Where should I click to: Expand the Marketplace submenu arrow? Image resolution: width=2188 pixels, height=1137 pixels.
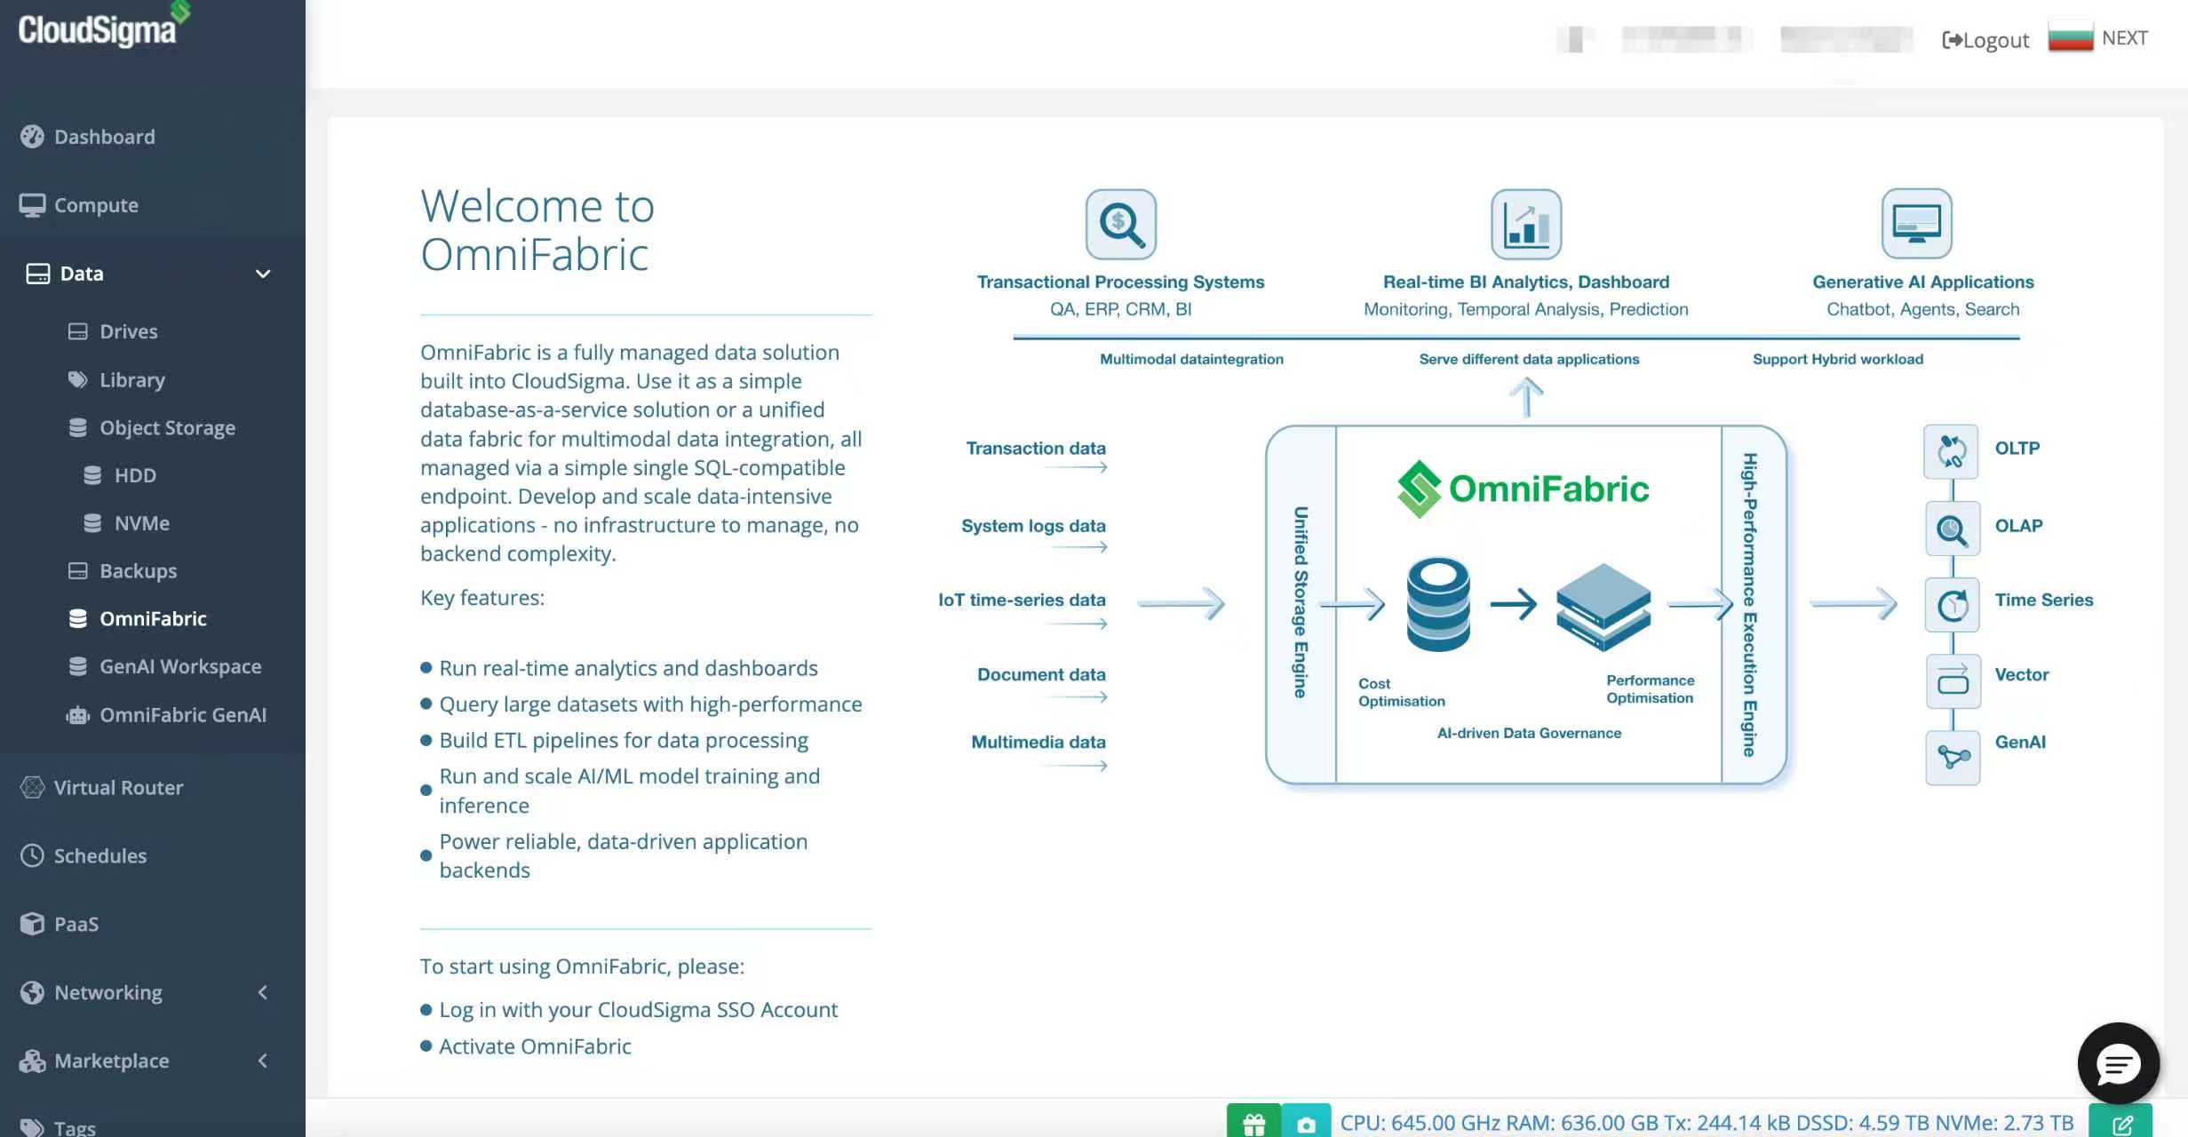click(263, 1061)
